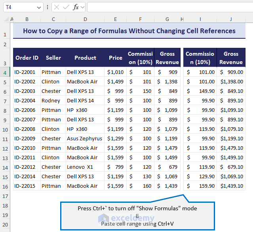Click the Insert Function fx icon
Screen dimensions: 253x232
click(x=76, y=7)
